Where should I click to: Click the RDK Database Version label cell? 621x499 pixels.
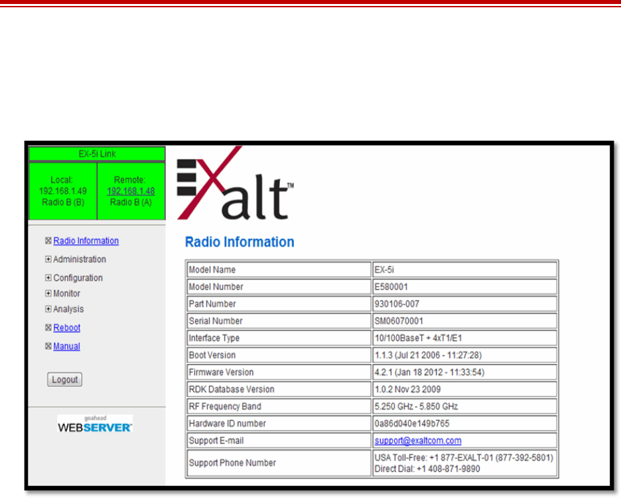click(279, 389)
